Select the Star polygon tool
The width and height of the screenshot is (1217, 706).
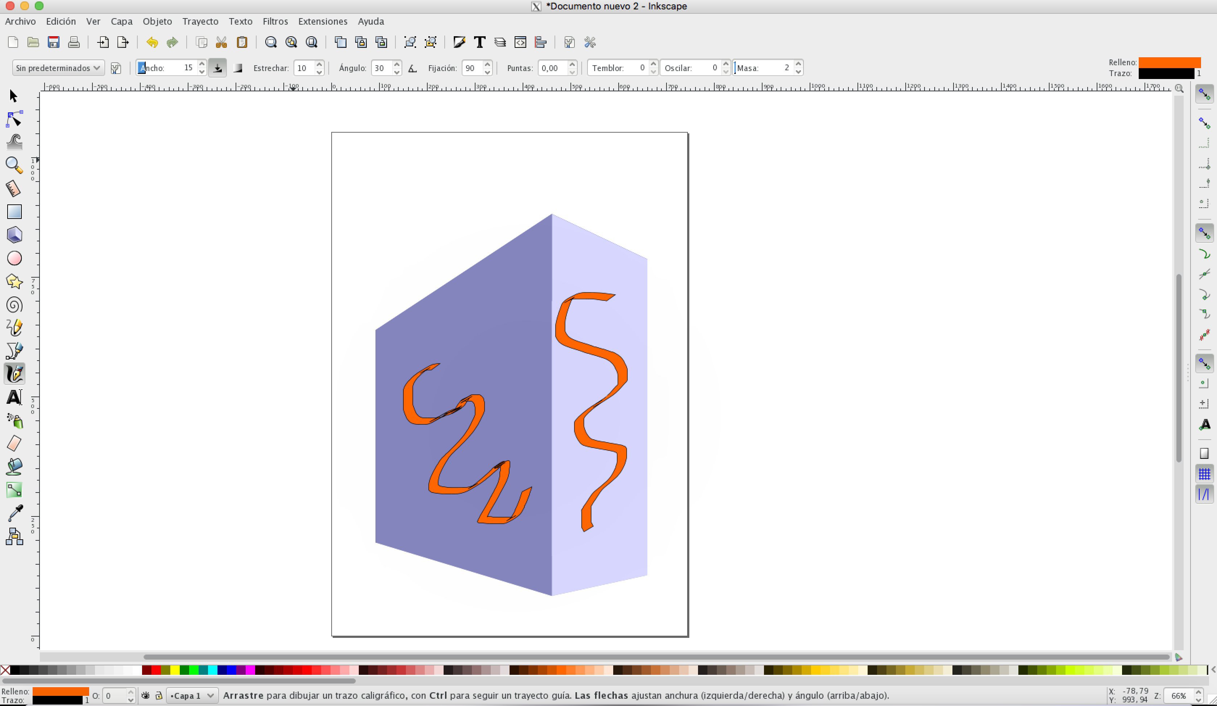14,282
